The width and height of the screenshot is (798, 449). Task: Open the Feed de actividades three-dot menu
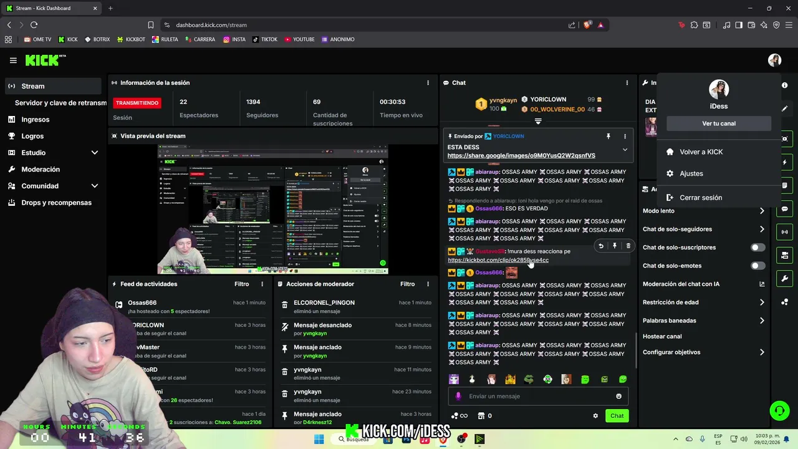262,284
